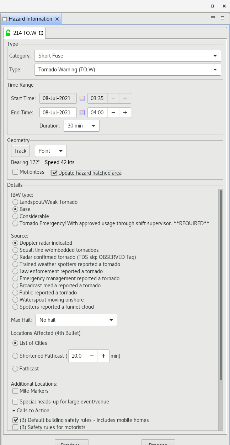Enable Special heads-up for large event/venue
Screen dimensions: 230x445
[15, 402]
